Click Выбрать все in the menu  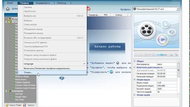[x=52, y=16]
